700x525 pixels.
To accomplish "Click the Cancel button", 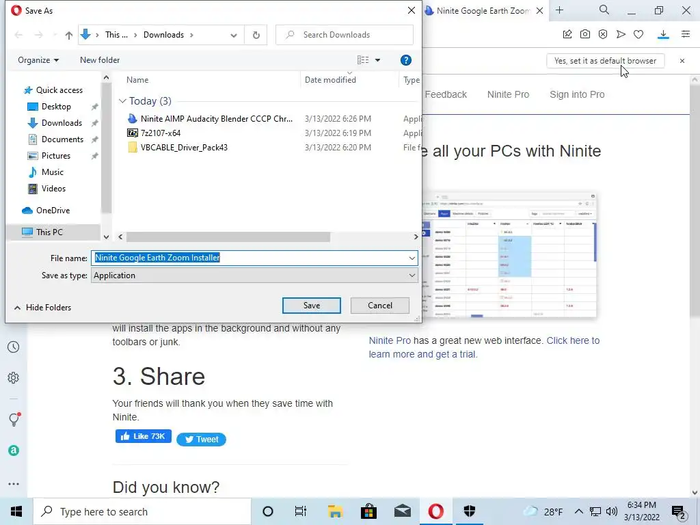I will point(380,306).
